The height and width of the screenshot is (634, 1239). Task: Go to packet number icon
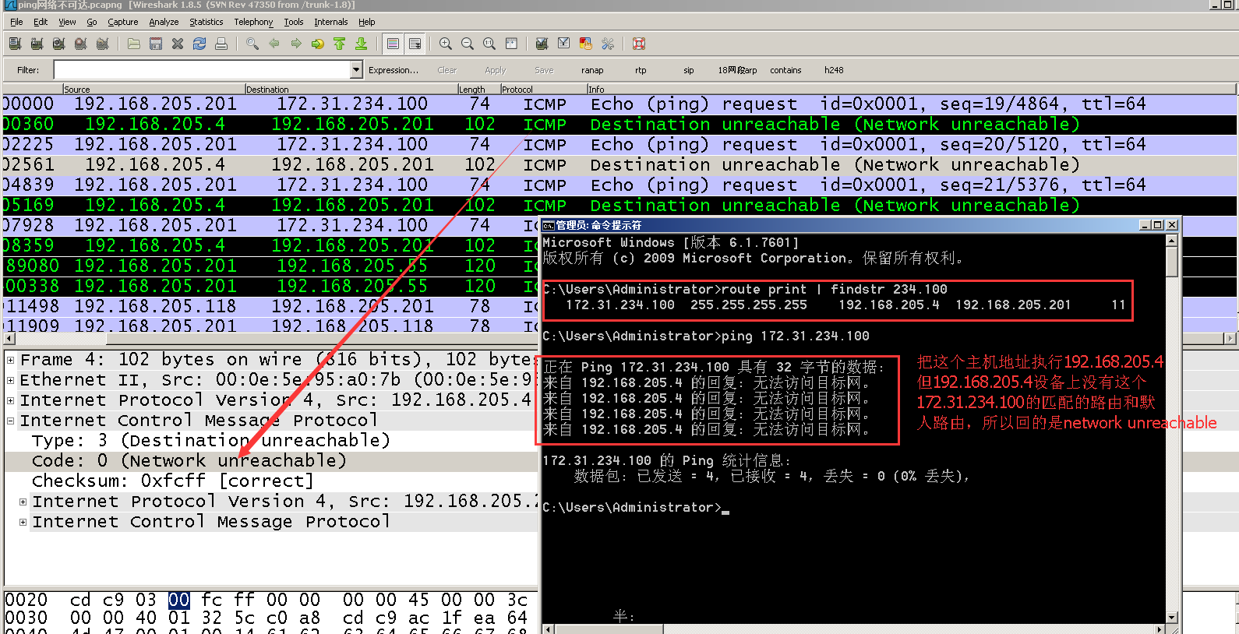point(318,44)
